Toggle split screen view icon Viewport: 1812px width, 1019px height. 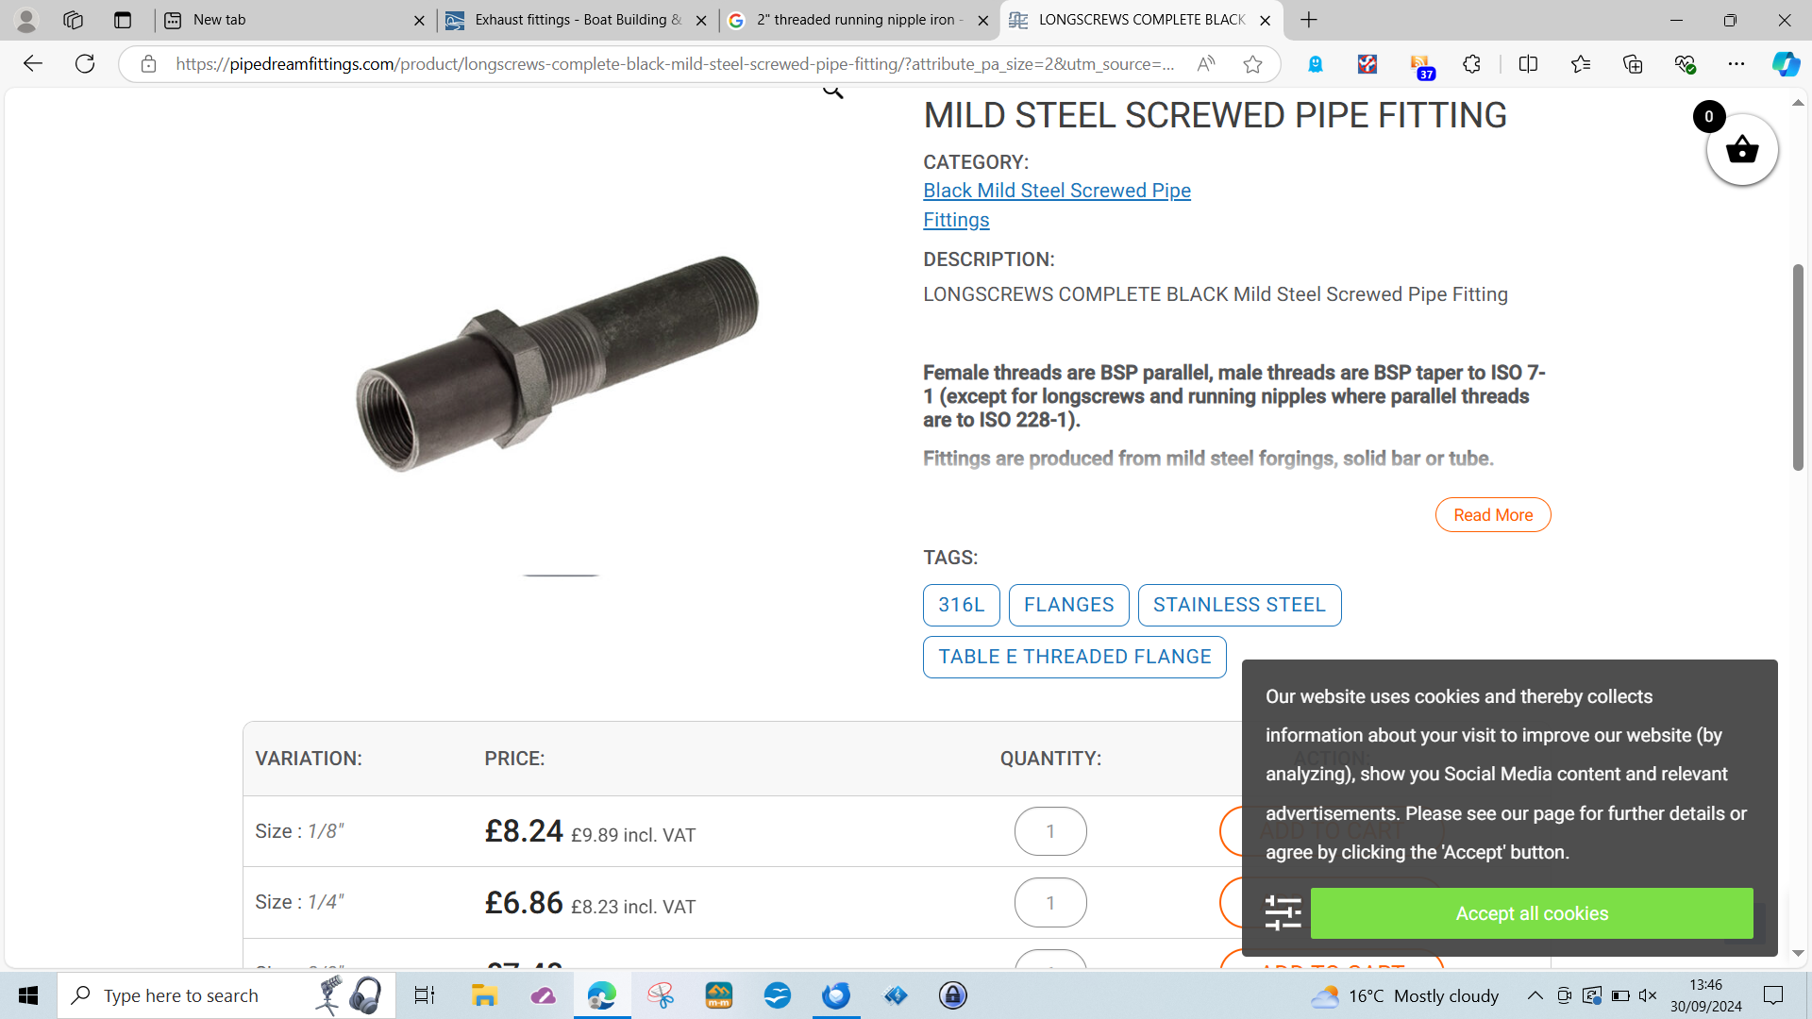click(1528, 64)
